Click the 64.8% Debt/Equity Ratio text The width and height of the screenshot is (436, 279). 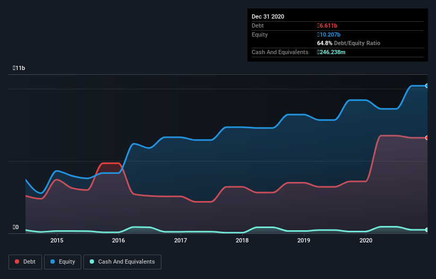tap(349, 43)
